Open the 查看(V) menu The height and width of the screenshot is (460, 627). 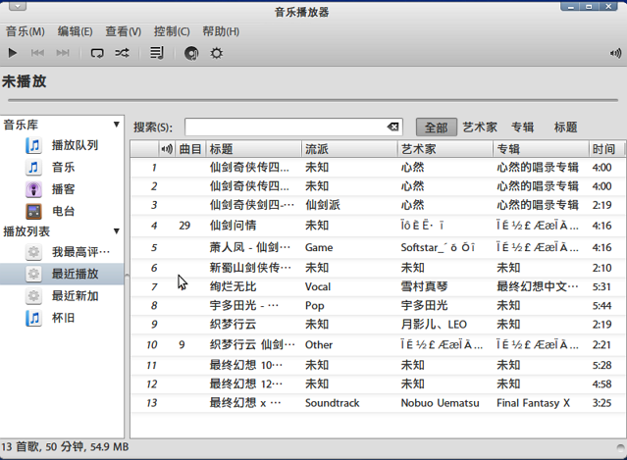pyautogui.click(x=124, y=31)
